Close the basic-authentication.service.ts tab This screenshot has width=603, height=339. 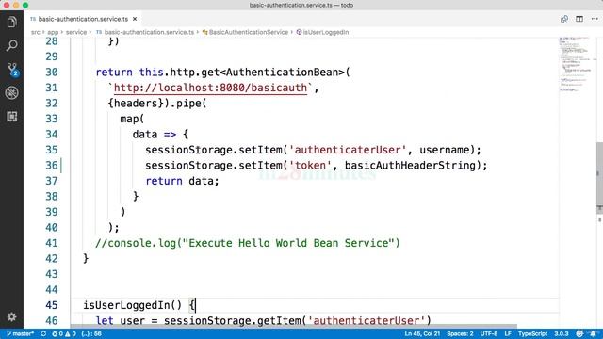(135, 19)
